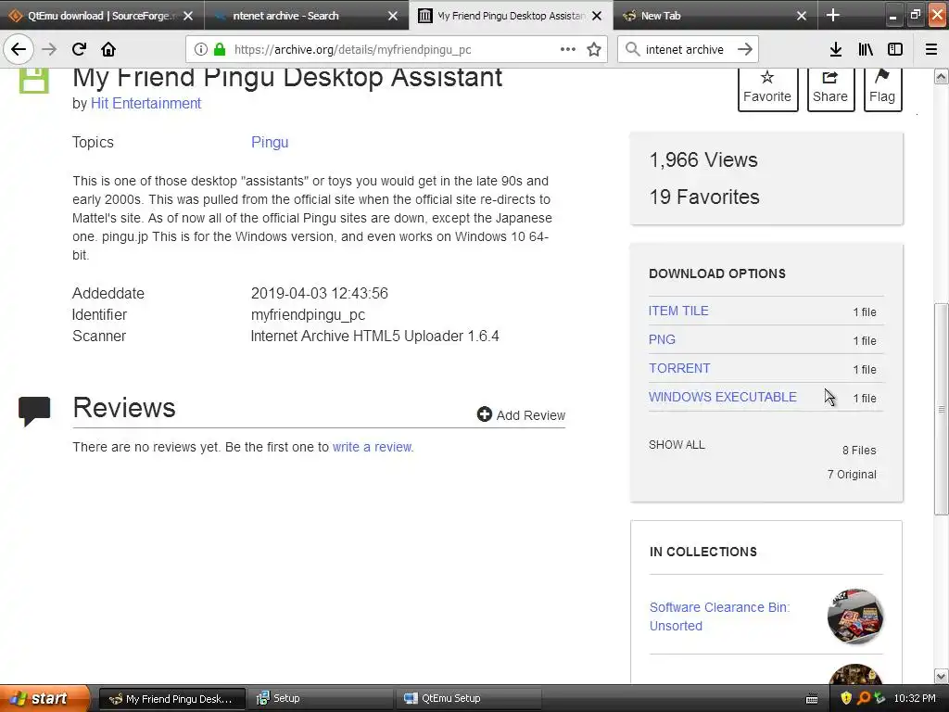Open the Pingu topic link

[270, 142]
